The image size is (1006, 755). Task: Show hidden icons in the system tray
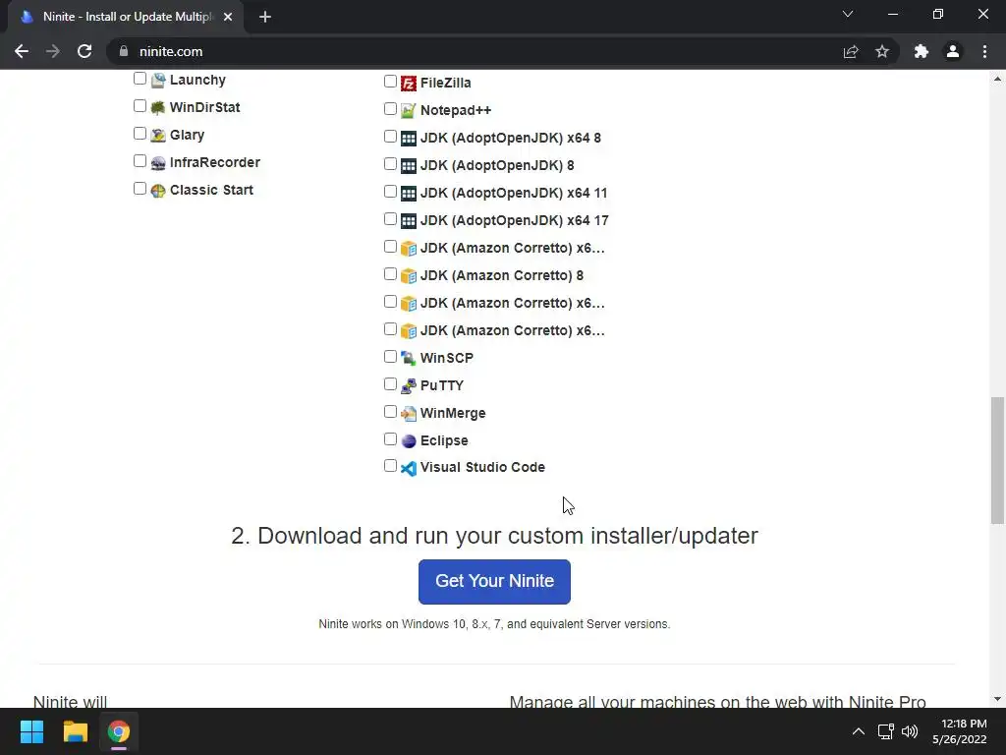pos(859,731)
